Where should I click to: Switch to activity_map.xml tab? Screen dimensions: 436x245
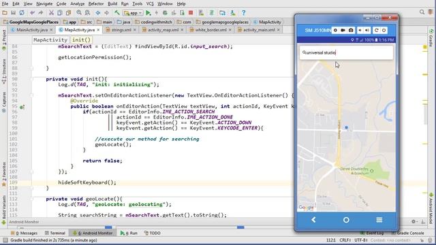[163, 30]
